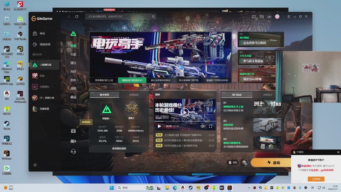Open news 3月16日更新公告 安全组件升级
The image size is (341, 192).
pyautogui.click(x=185, y=145)
